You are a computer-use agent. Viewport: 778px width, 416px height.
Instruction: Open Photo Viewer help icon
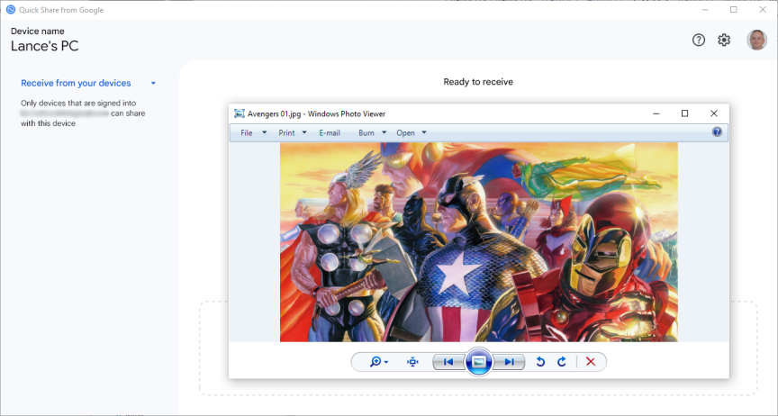click(x=717, y=132)
